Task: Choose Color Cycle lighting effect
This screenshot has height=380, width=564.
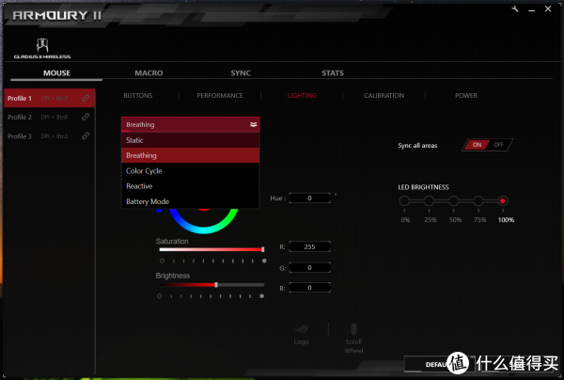Action: [x=190, y=171]
